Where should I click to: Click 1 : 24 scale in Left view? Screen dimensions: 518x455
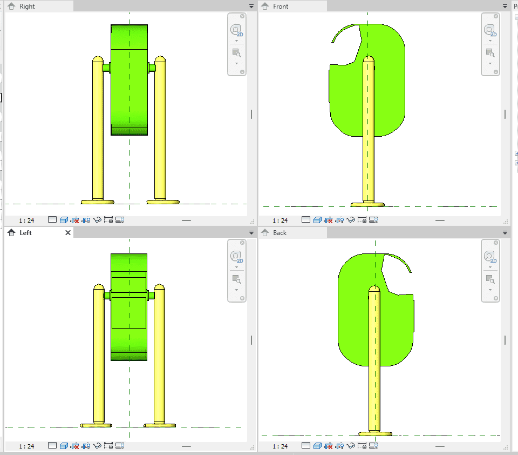click(x=26, y=446)
